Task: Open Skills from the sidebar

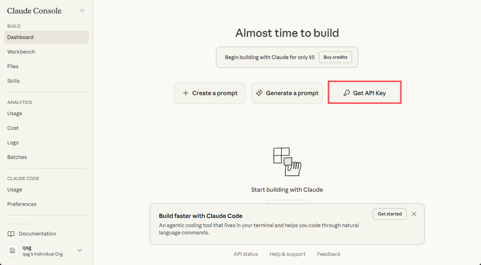Action: [13, 81]
